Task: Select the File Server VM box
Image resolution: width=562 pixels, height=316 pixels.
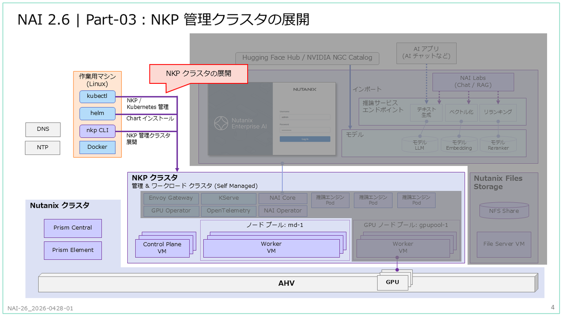Action: 504,244
